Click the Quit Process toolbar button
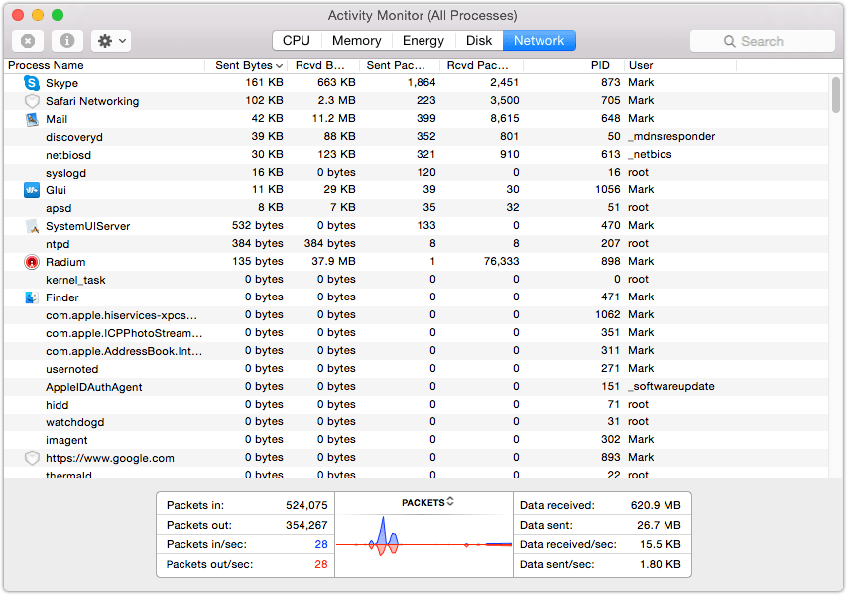847x595 pixels. pyautogui.click(x=28, y=41)
